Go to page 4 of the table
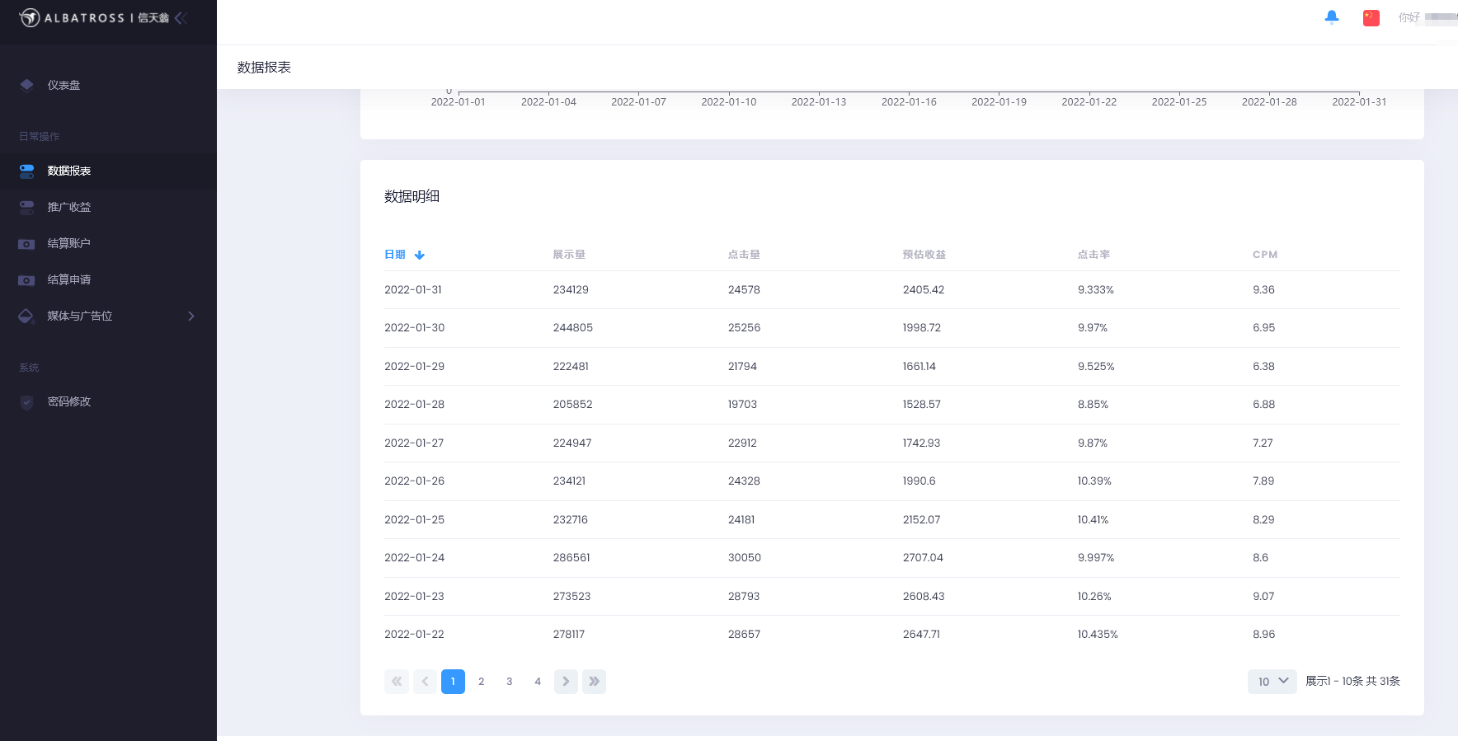The height and width of the screenshot is (741, 1458). [x=538, y=682]
